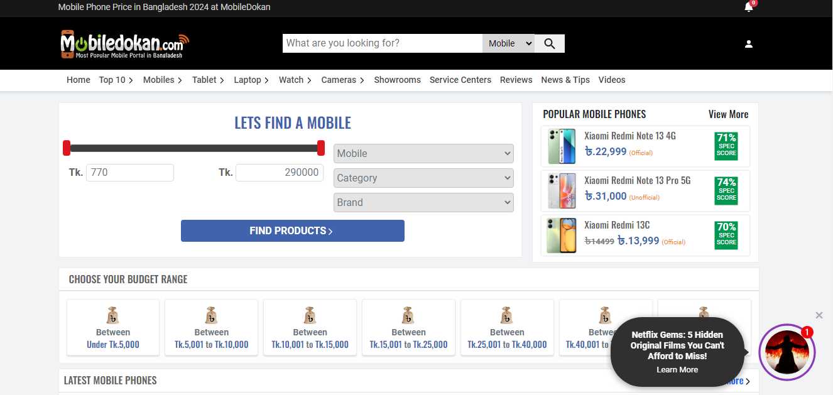Close the Netflix Gems notification popup
Image resolution: width=833 pixels, height=395 pixels.
pyautogui.click(x=819, y=315)
